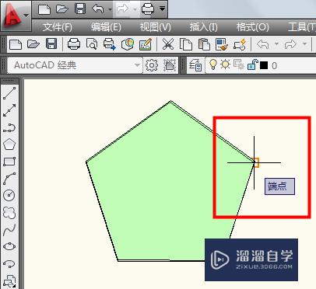Click the Publish icon
Screen dimensions: 316x289
tap(109, 44)
